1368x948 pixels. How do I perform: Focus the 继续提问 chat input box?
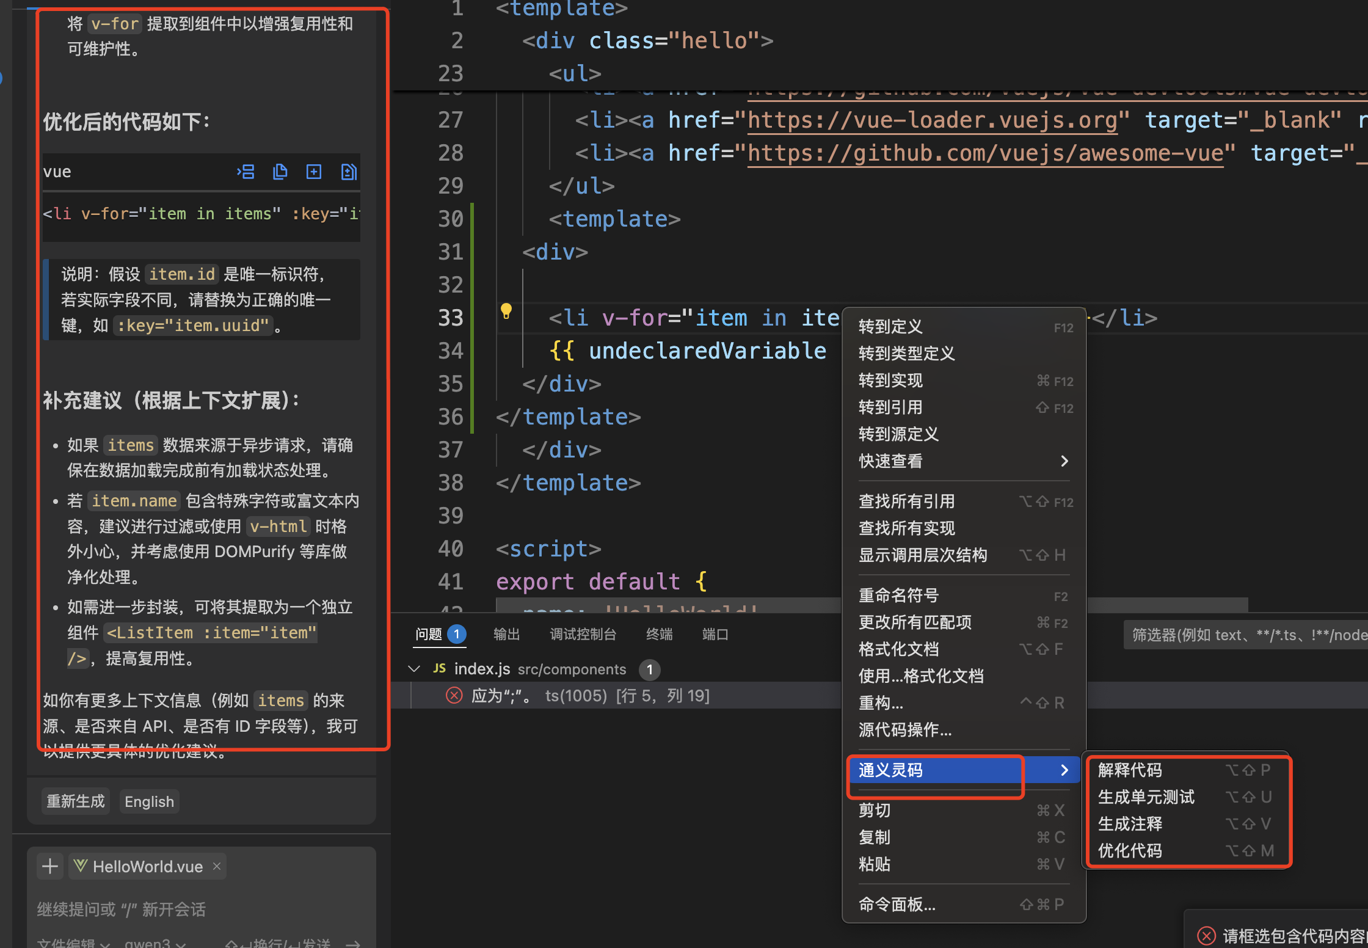point(202,910)
